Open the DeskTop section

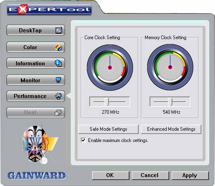pyautogui.click(x=36, y=30)
